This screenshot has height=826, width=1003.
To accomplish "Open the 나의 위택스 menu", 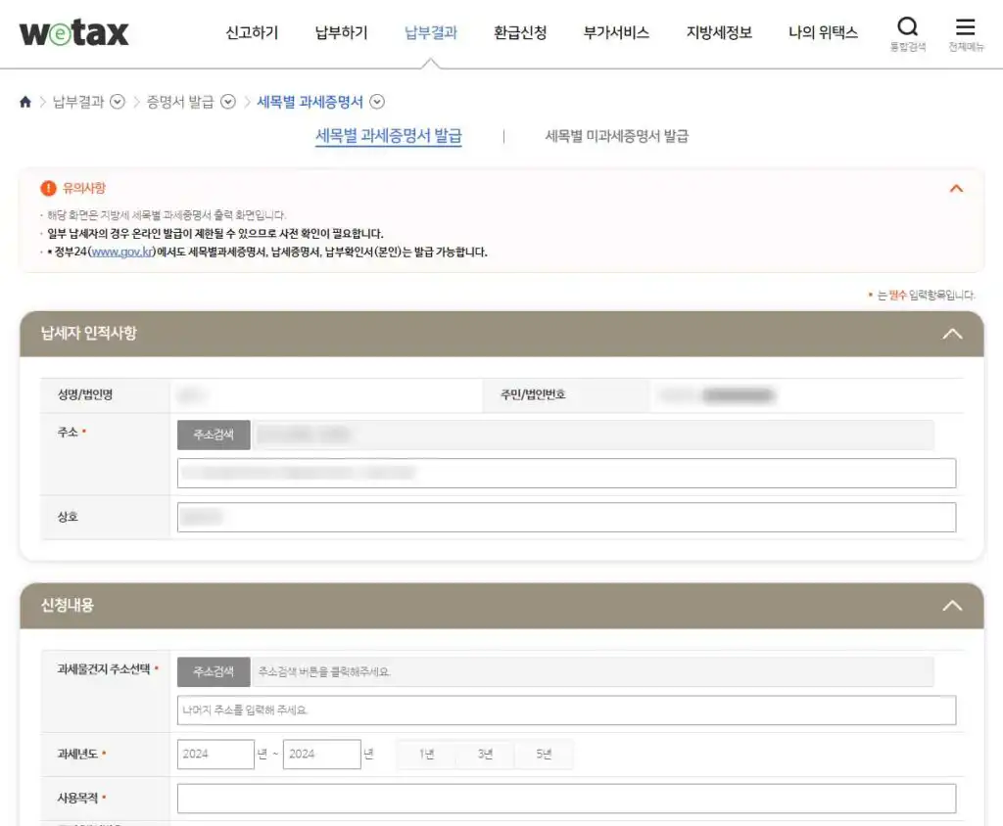I will coord(823,32).
